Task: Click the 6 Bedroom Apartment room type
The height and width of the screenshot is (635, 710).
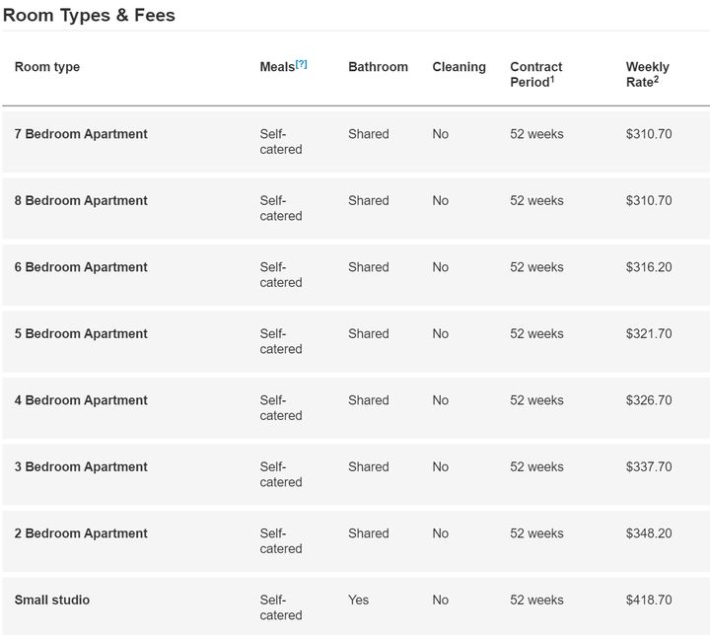Action: click(x=81, y=267)
